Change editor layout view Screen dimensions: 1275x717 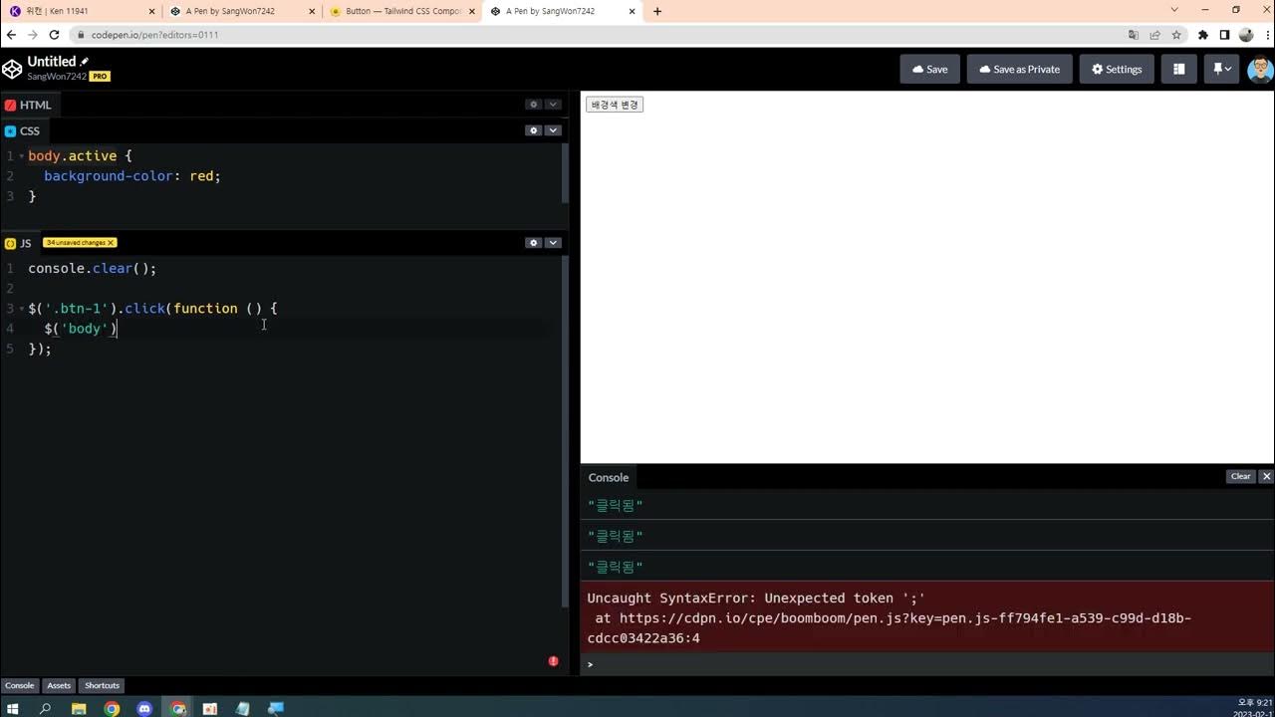pyautogui.click(x=1178, y=69)
